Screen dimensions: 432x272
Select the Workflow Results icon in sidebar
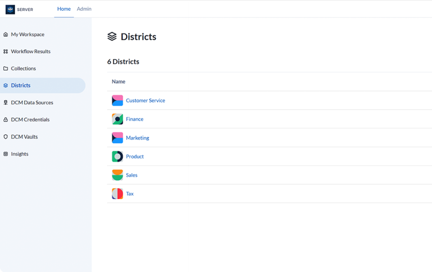click(5, 51)
